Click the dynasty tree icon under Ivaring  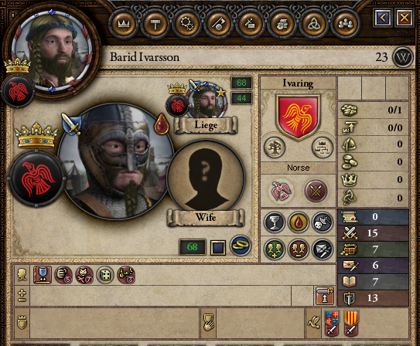[x=275, y=148]
